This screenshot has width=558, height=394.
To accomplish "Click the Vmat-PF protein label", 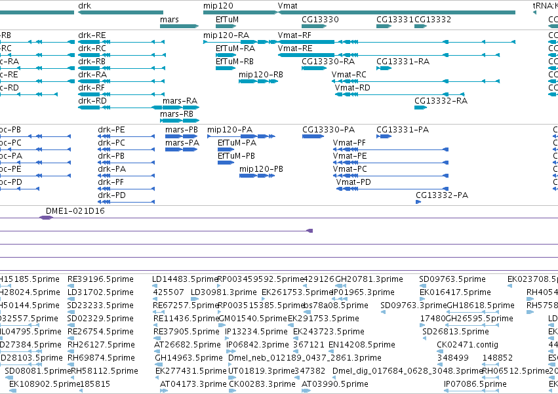I will pyautogui.click(x=349, y=143).
